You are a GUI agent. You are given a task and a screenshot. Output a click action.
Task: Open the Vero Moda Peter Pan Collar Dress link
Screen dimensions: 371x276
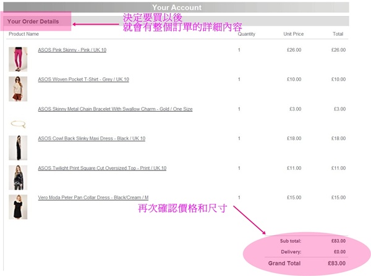(x=93, y=198)
